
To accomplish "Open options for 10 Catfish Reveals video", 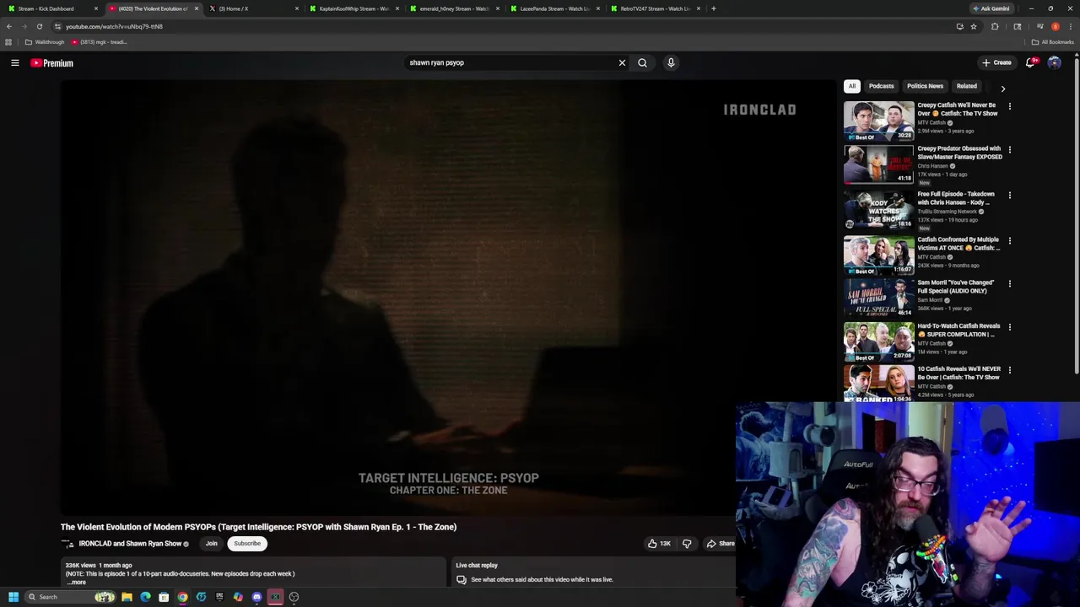I will (x=1009, y=369).
